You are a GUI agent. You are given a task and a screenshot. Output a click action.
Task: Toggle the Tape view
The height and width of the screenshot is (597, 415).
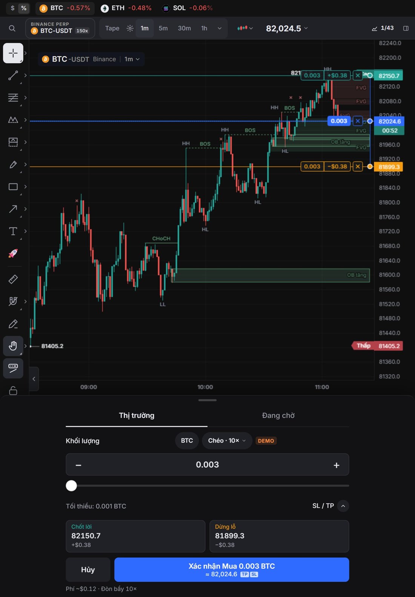click(112, 28)
